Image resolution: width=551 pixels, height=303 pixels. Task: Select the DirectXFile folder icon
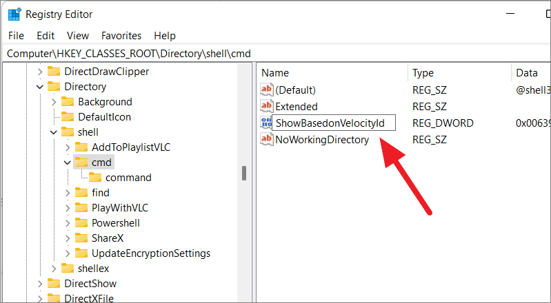tap(54, 298)
